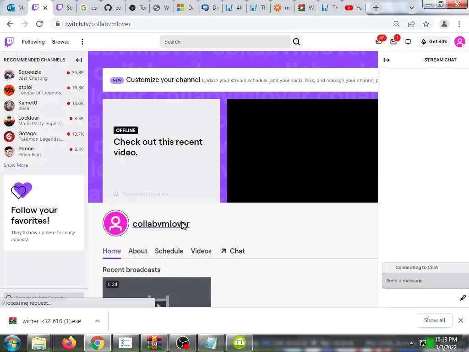Select the Videos tab
Screen dimensions: 469x352
201,251
